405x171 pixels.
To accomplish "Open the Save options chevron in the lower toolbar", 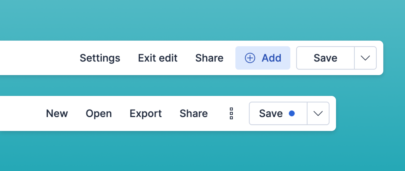I will click(318, 113).
